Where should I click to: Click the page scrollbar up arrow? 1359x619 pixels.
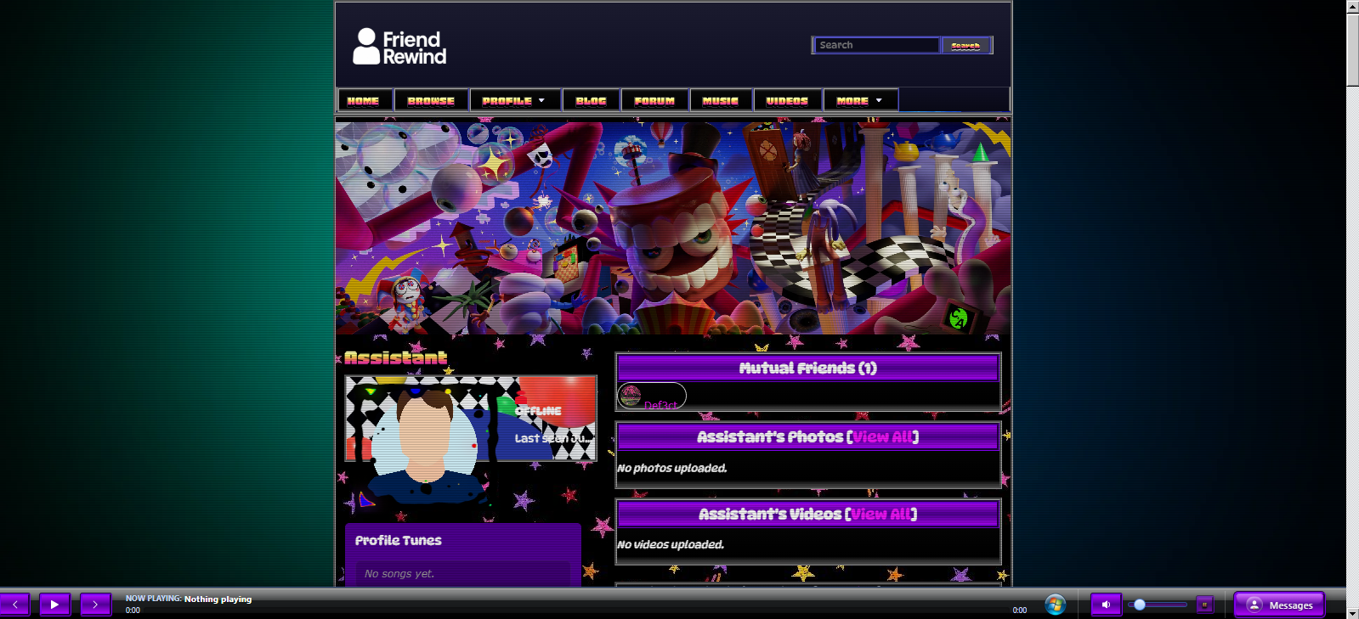point(1352,7)
